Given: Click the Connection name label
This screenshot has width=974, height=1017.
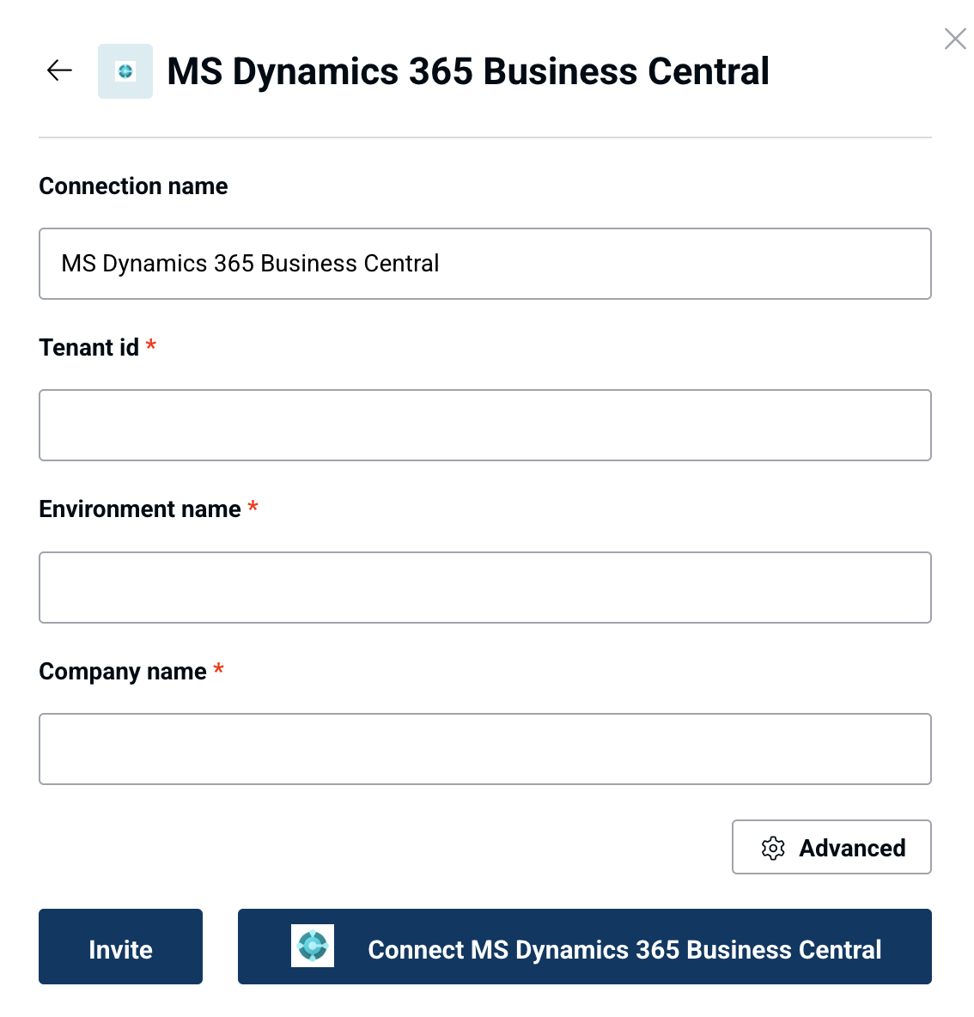Looking at the screenshot, I should tap(134, 186).
